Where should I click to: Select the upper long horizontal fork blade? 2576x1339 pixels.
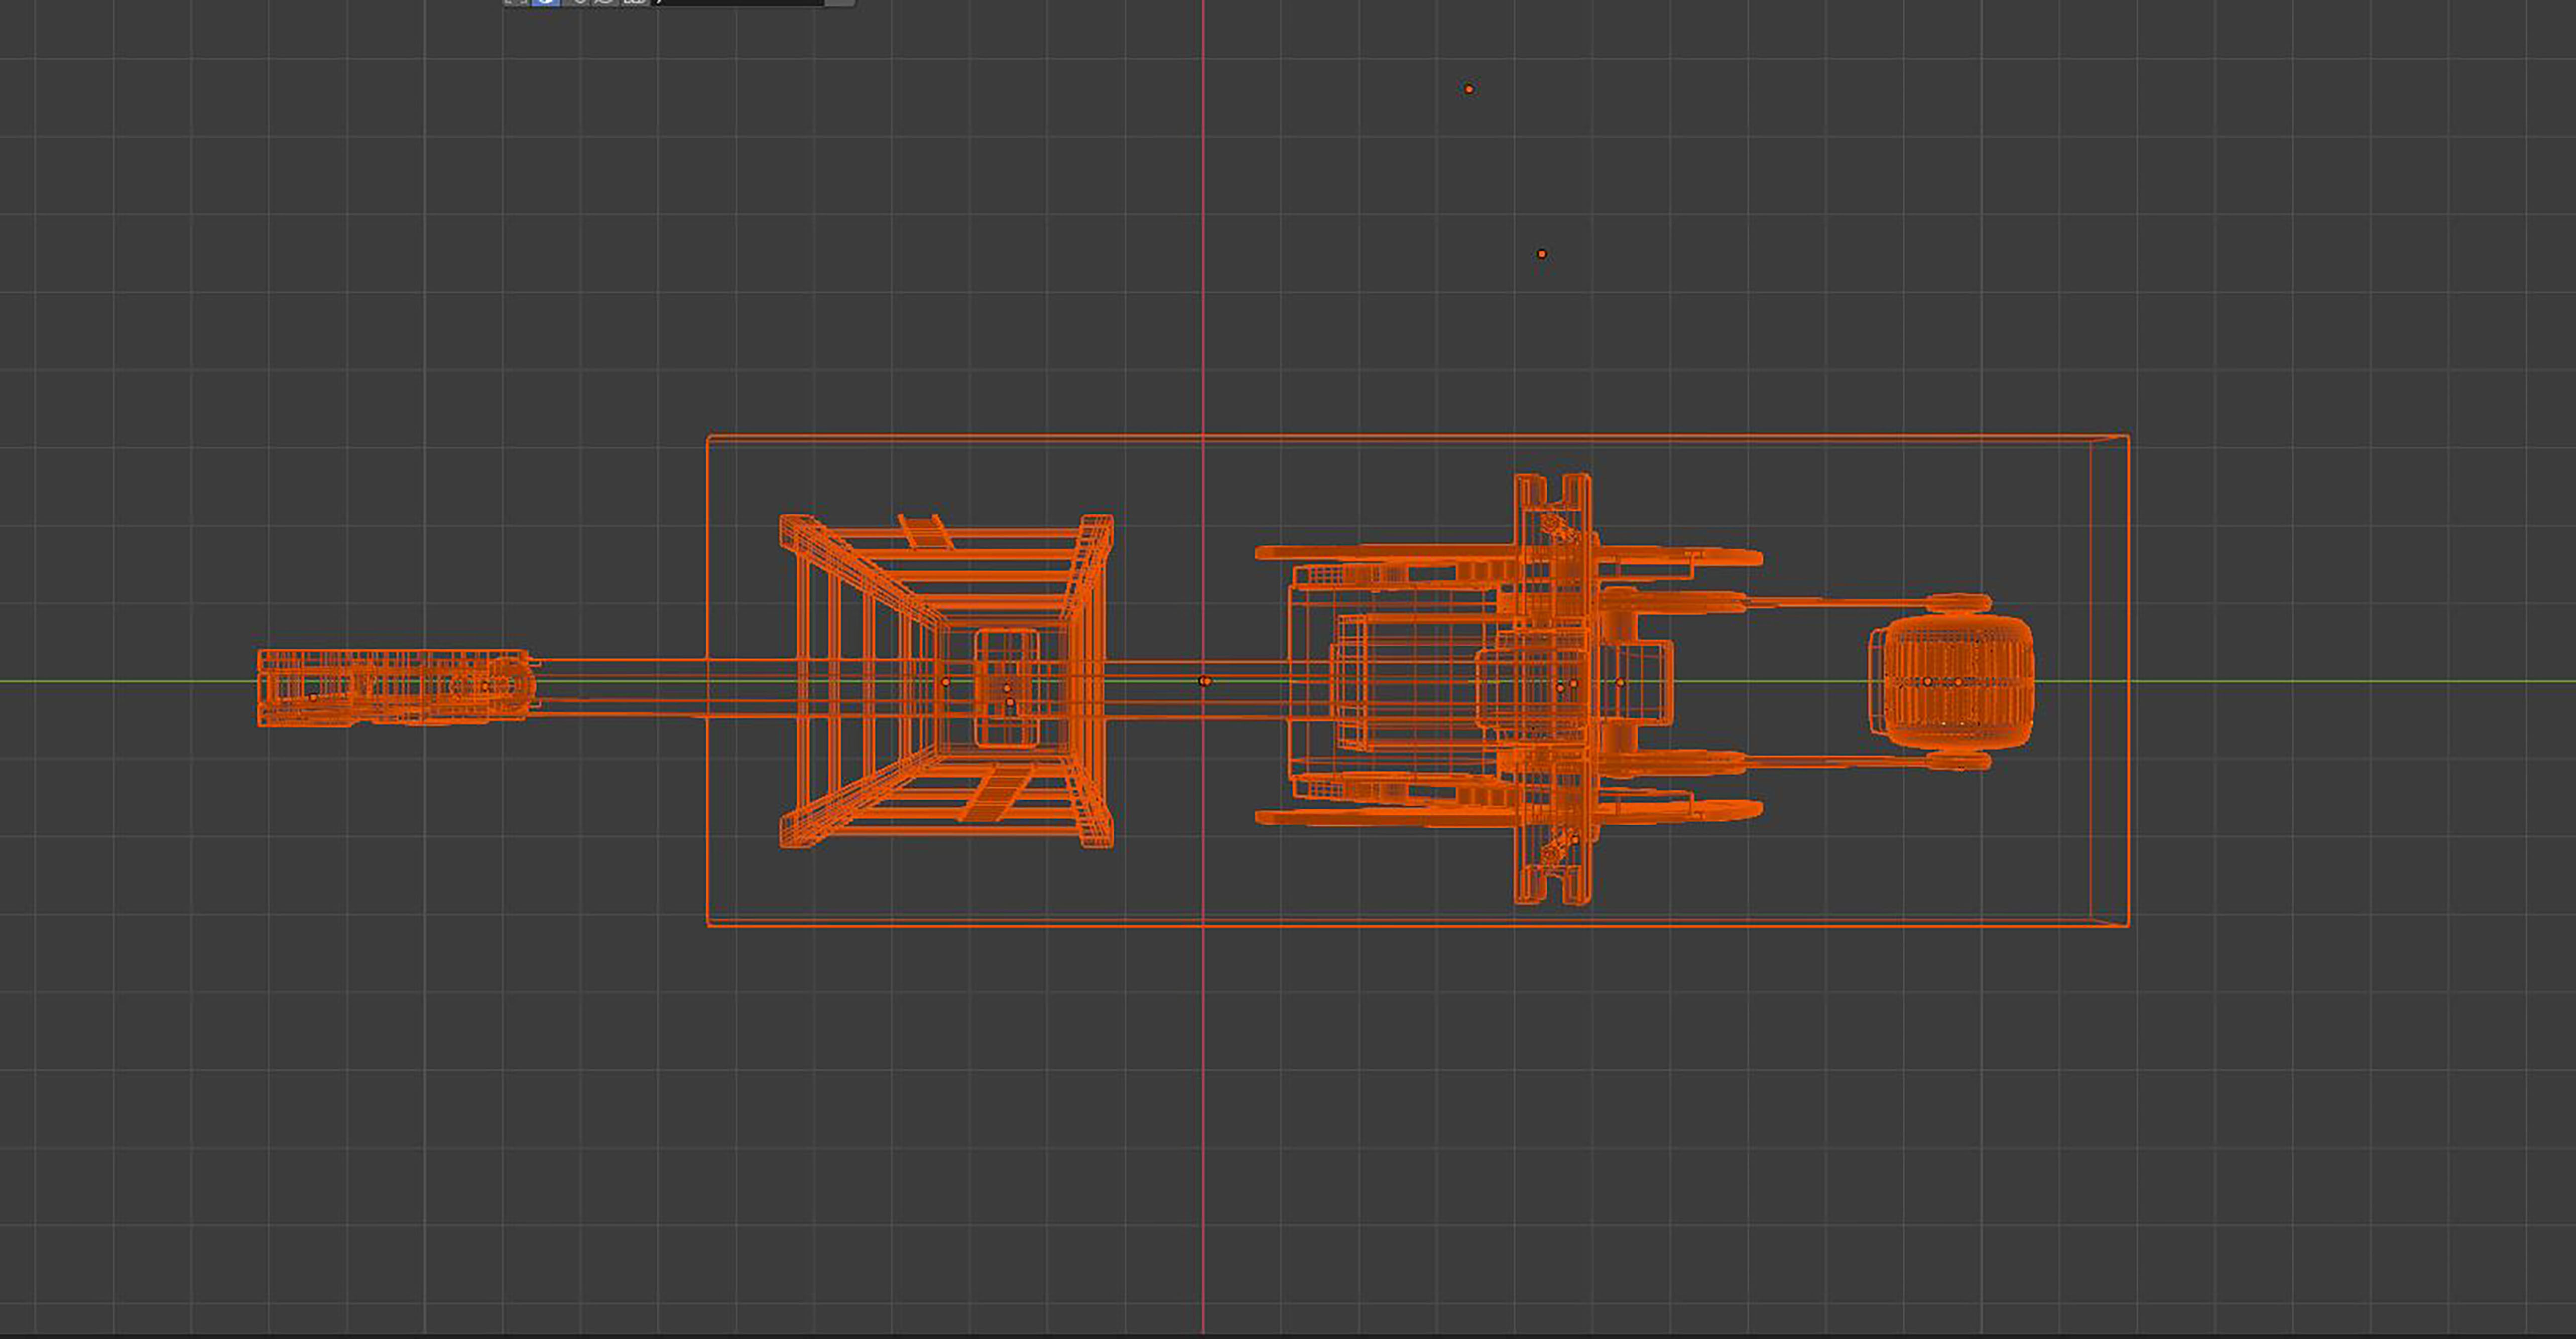1400,552
